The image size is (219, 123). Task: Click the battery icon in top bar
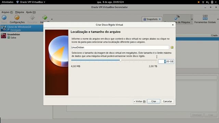pyautogui.click(x=212, y=2)
